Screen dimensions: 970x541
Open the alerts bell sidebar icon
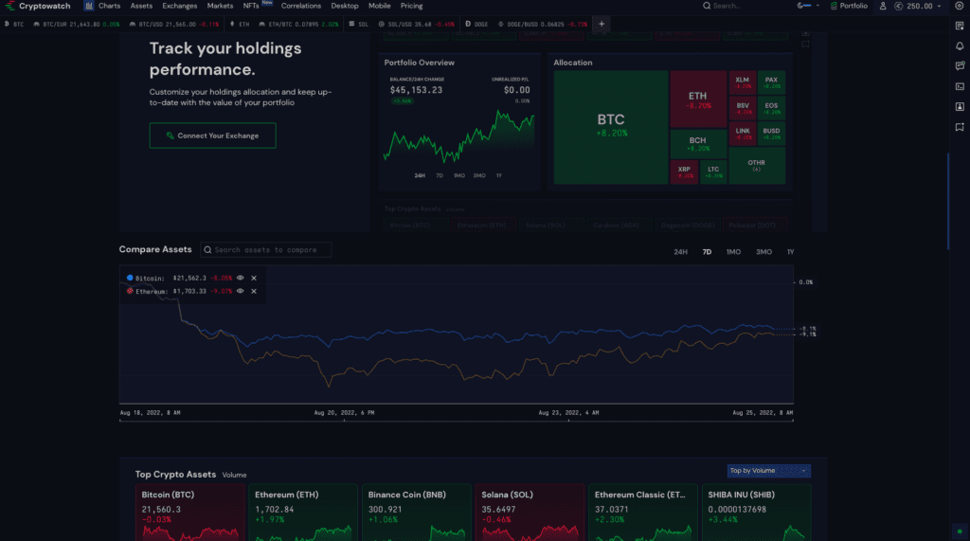[960, 46]
